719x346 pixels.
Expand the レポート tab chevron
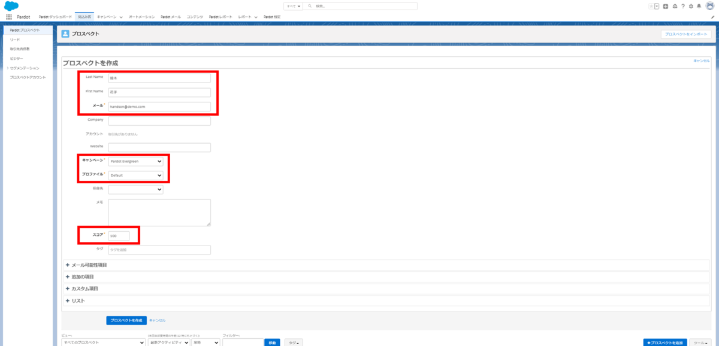[x=256, y=17]
